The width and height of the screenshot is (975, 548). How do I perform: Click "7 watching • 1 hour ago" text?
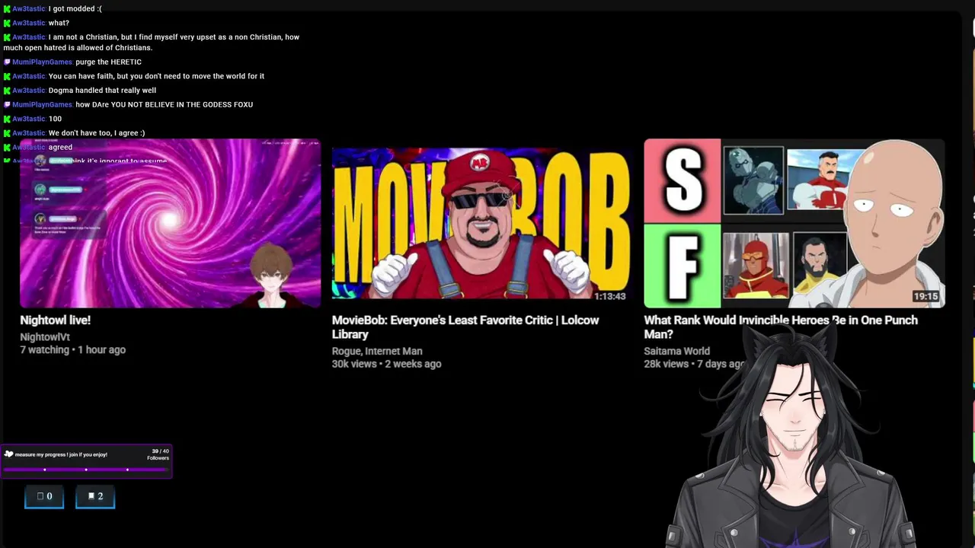pos(72,350)
